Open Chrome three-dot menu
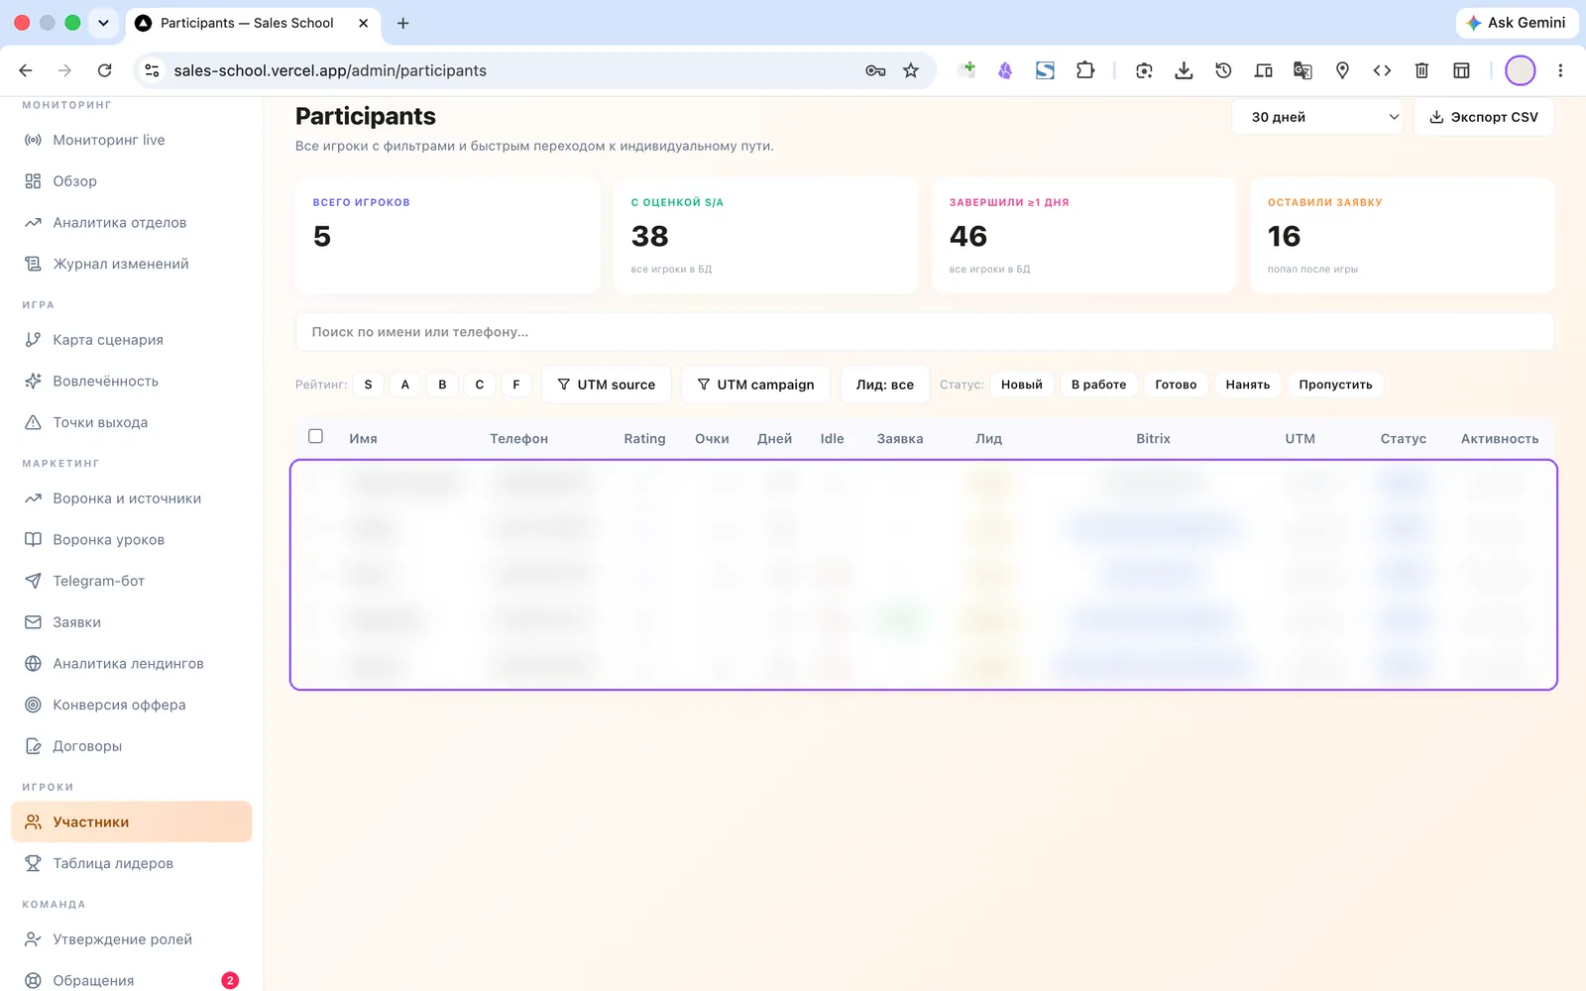Viewport: 1586px width, 991px height. (1560, 70)
